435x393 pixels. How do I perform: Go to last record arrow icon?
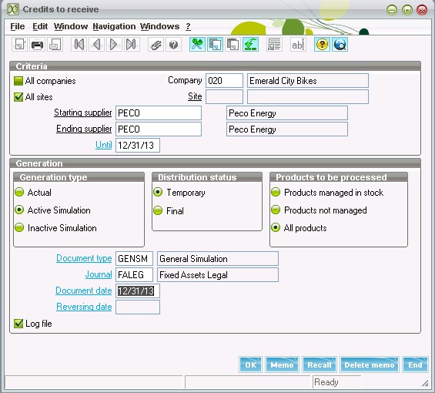point(131,45)
